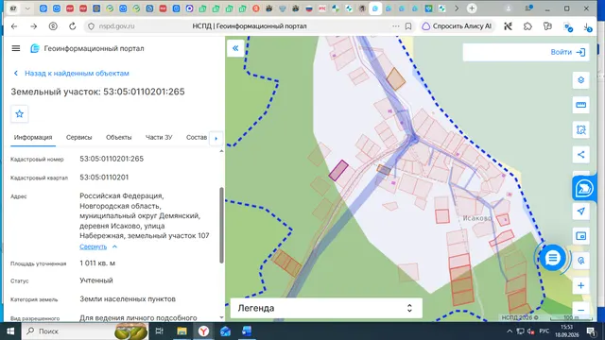The height and width of the screenshot is (340, 605).
Task: Open File Explorer from taskbar
Action: click(181, 331)
